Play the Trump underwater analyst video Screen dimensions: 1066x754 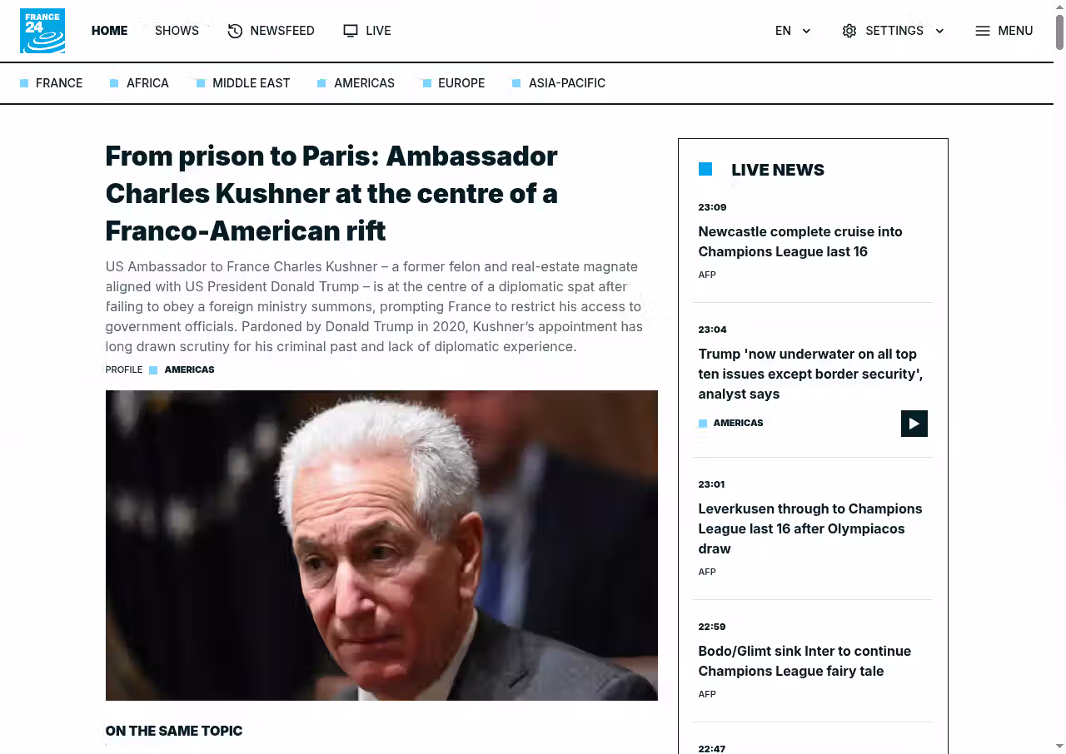click(914, 424)
